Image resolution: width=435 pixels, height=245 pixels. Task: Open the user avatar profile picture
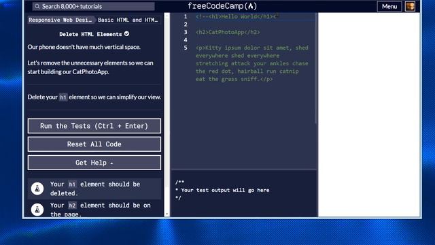pos(410,6)
